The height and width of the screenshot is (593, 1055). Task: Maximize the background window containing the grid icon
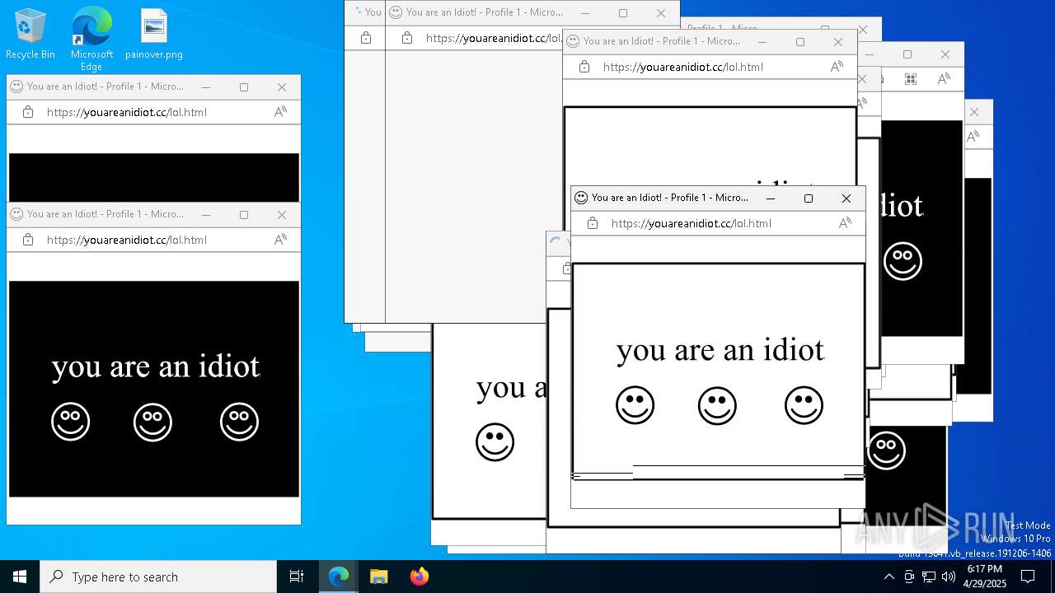[907, 54]
